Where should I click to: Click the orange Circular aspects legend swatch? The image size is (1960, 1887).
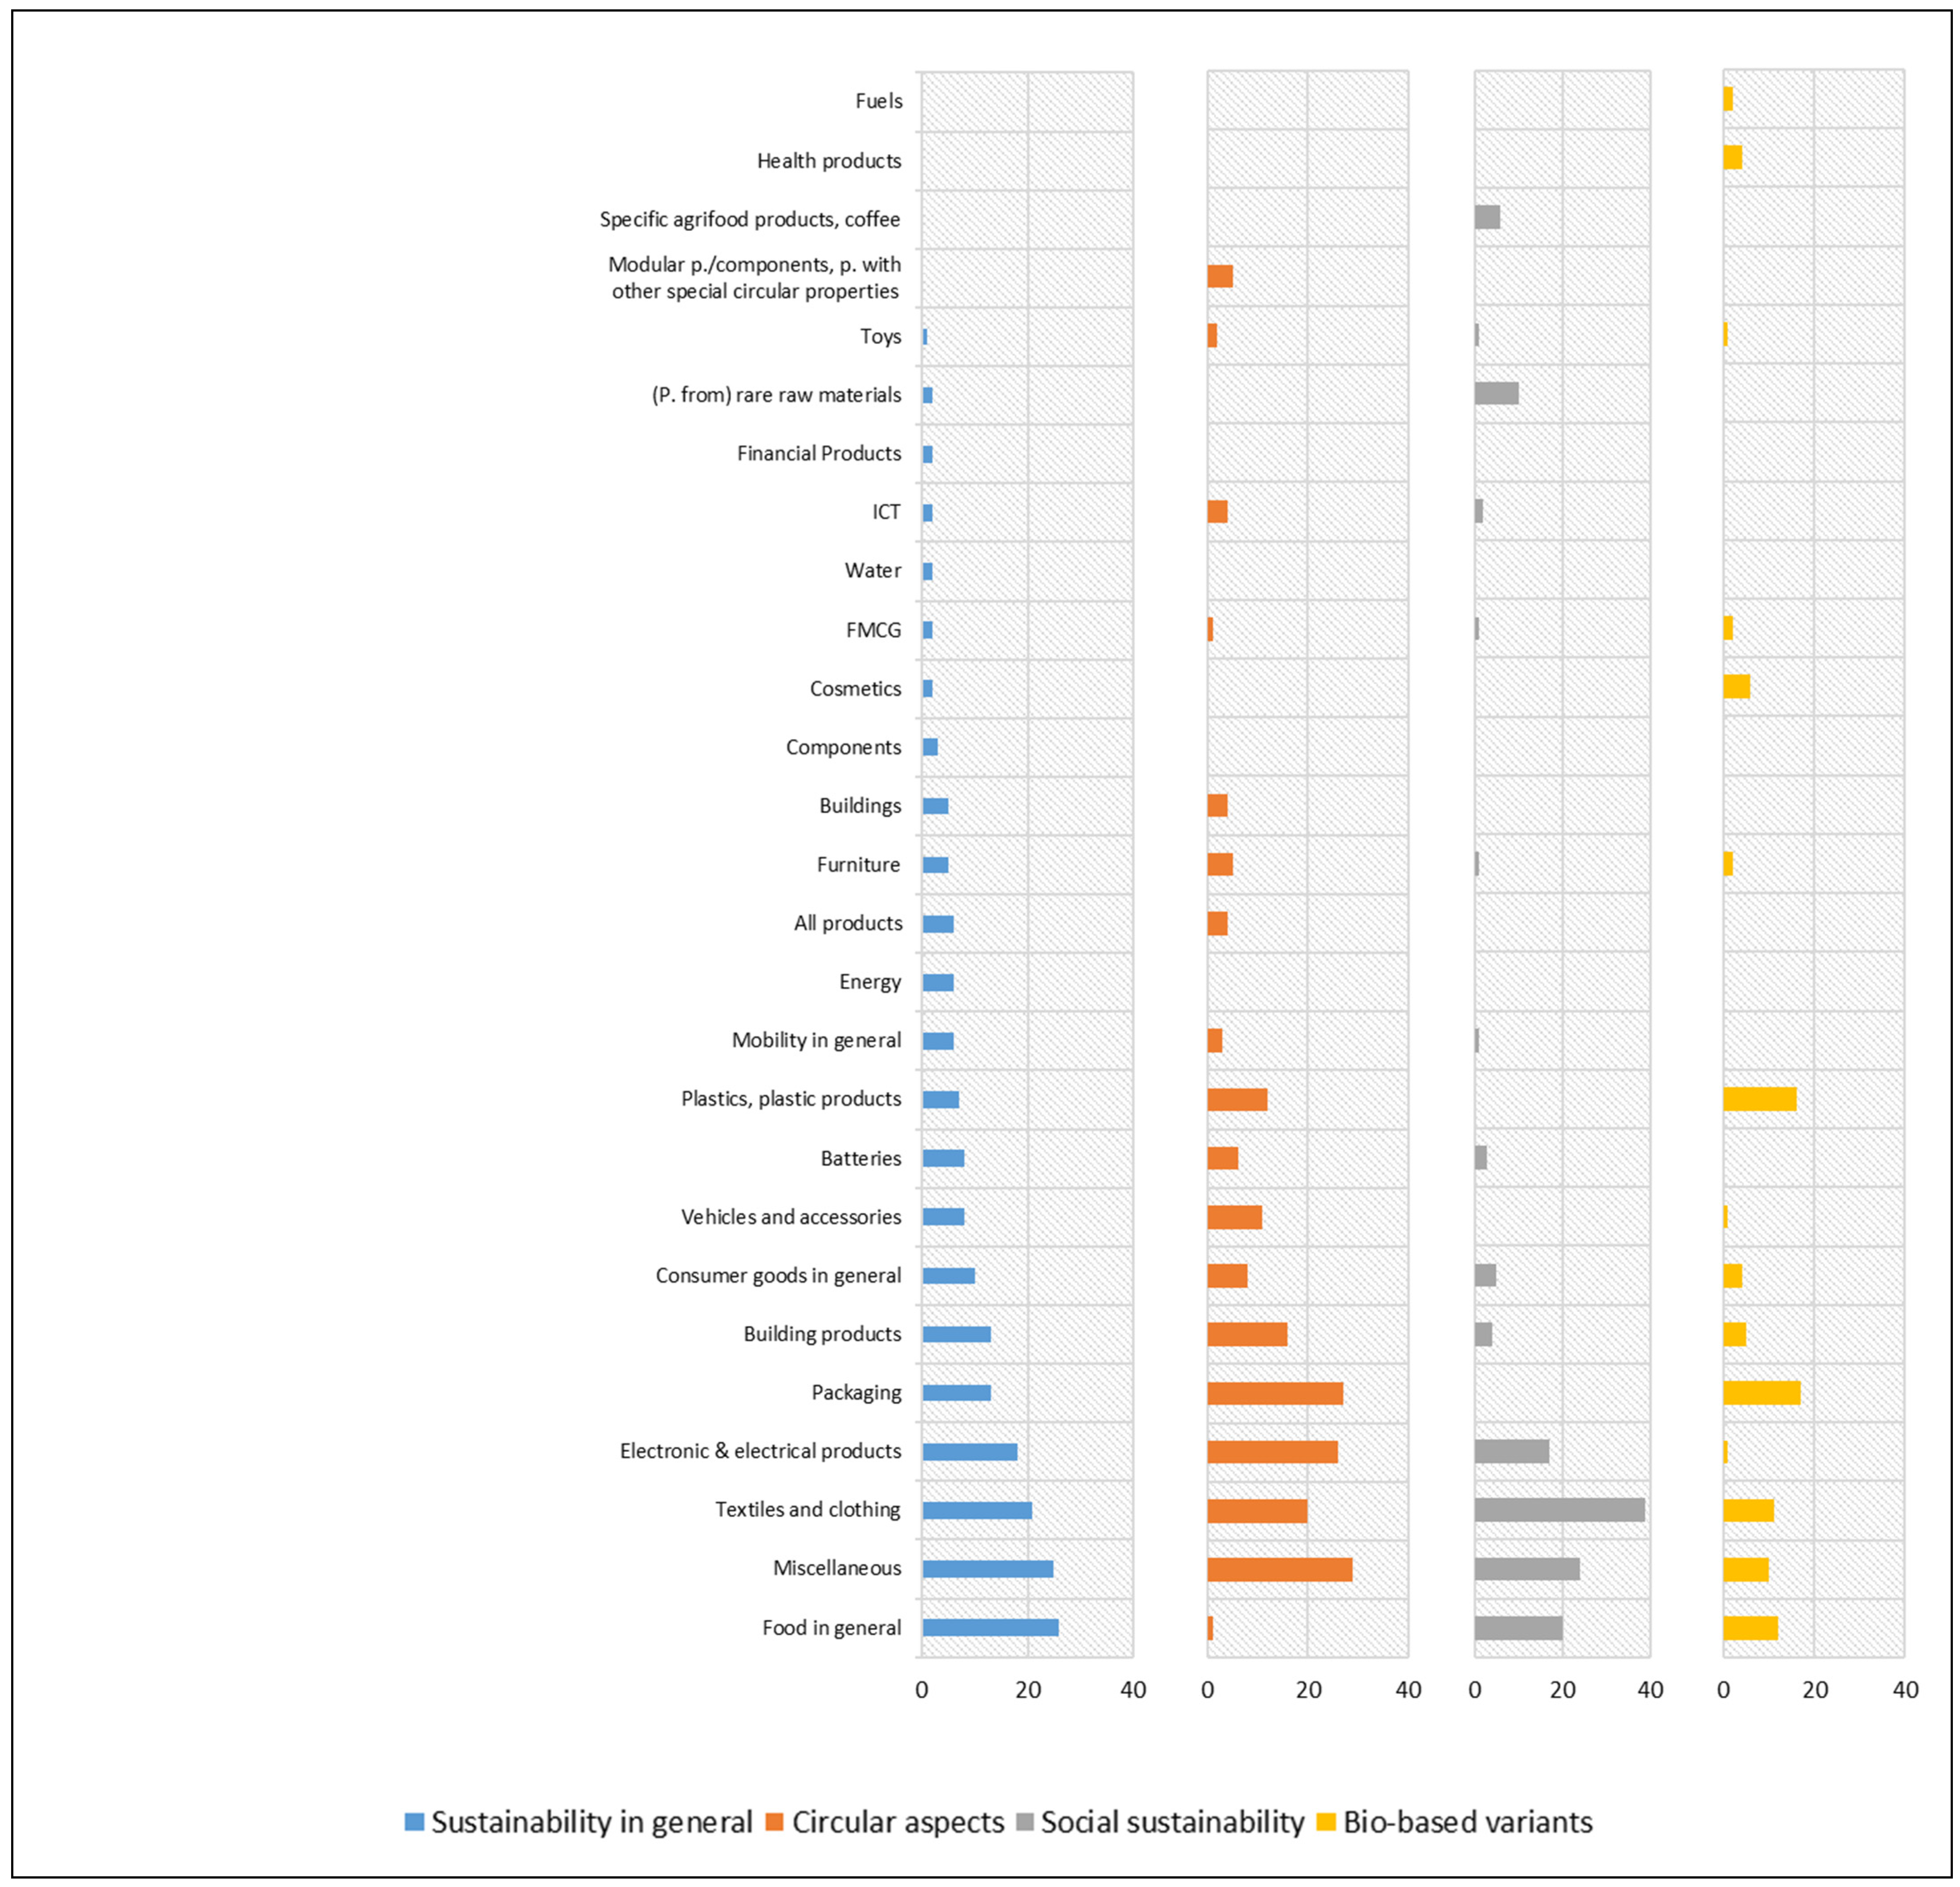[774, 1822]
